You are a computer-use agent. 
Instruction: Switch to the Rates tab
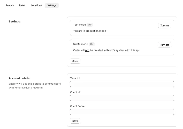click(22, 5)
